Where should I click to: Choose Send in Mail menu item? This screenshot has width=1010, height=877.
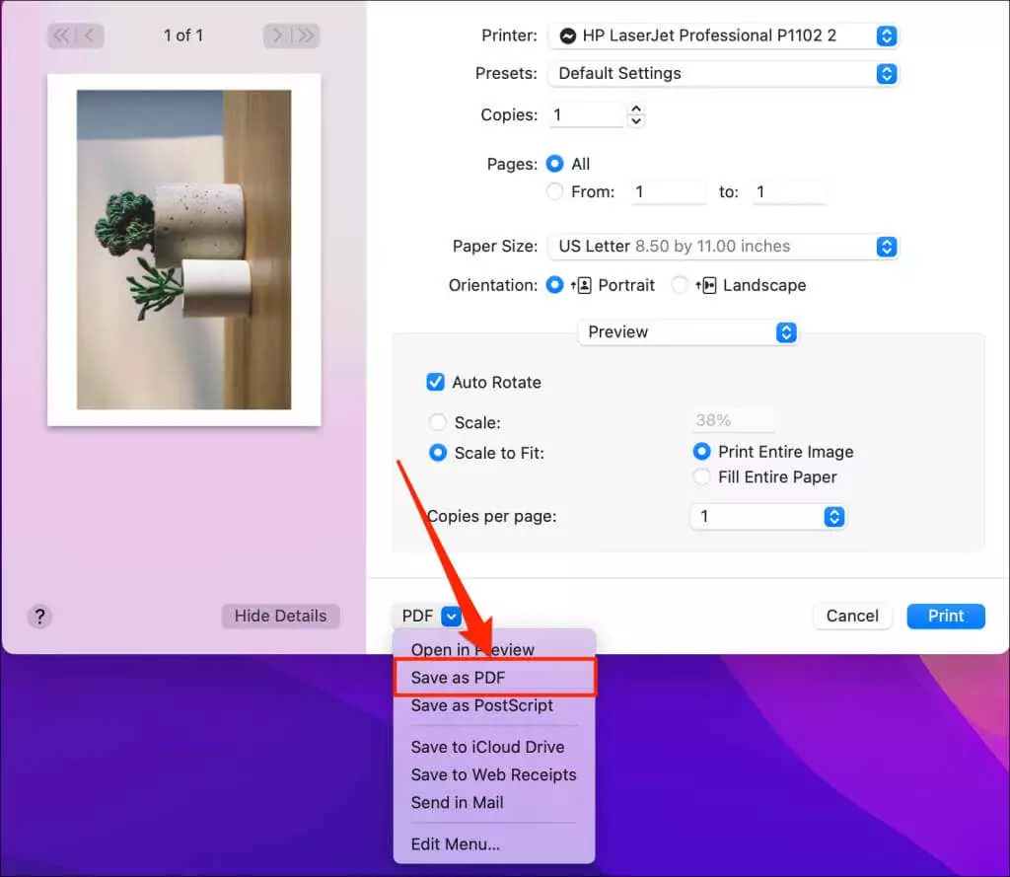point(494,803)
